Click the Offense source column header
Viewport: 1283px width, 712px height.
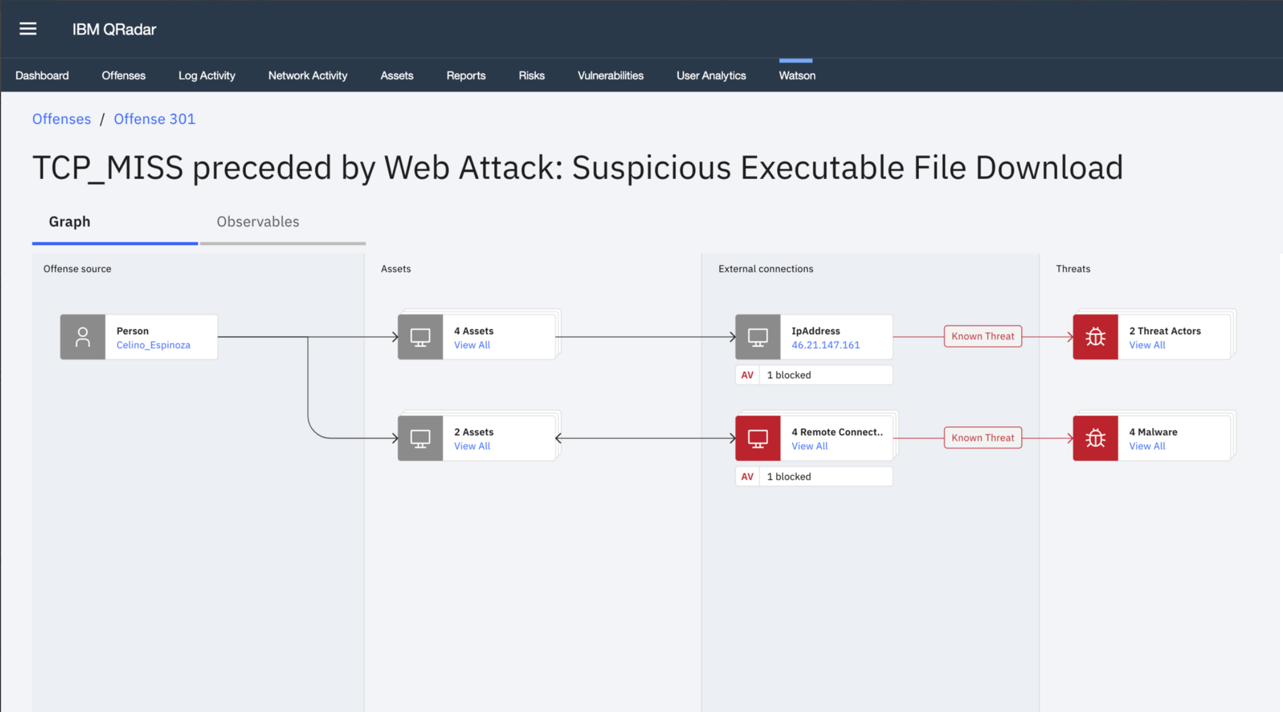pos(77,269)
